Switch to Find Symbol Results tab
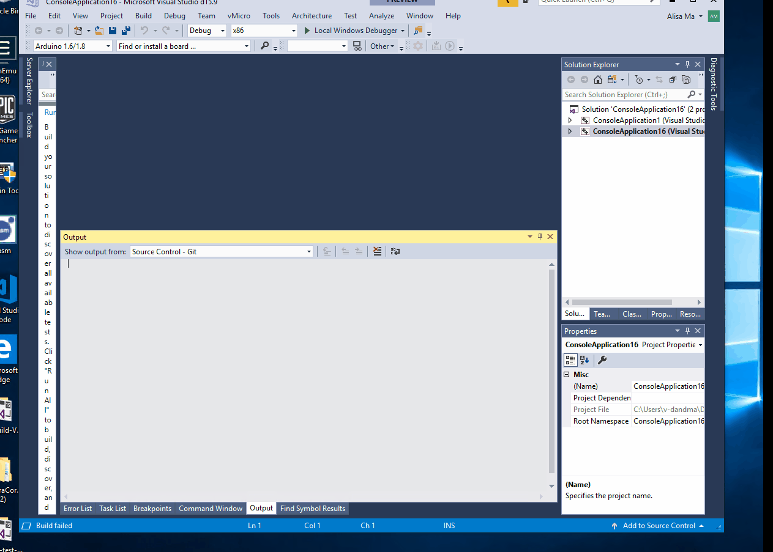Image resolution: width=773 pixels, height=552 pixels. (x=313, y=509)
